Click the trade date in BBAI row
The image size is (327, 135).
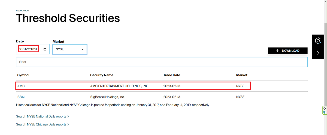click(x=172, y=97)
